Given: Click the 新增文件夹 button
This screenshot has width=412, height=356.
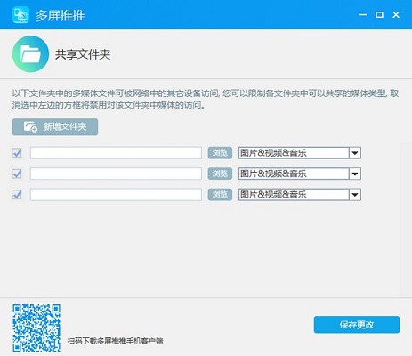Looking at the screenshot, I should pyautogui.click(x=55, y=127).
